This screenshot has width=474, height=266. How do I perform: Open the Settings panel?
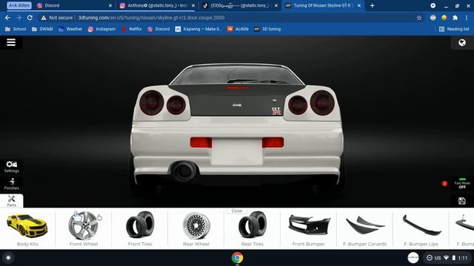[12, 166]
